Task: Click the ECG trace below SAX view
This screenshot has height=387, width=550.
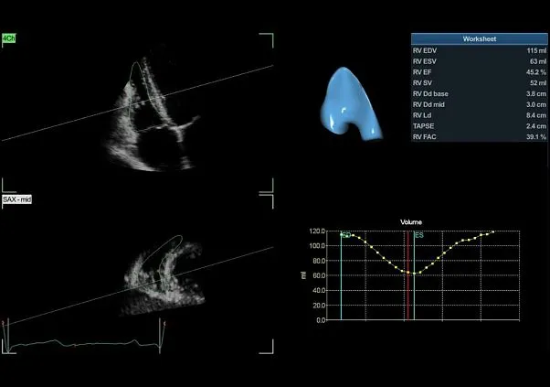Action: click(82, 344)
